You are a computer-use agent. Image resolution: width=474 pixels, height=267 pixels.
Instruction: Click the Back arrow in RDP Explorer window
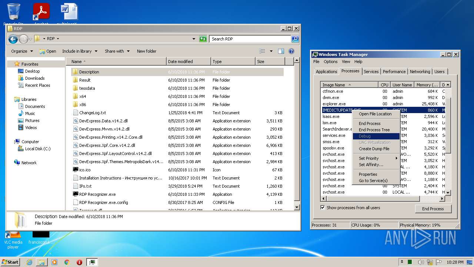tap(13, 39)
